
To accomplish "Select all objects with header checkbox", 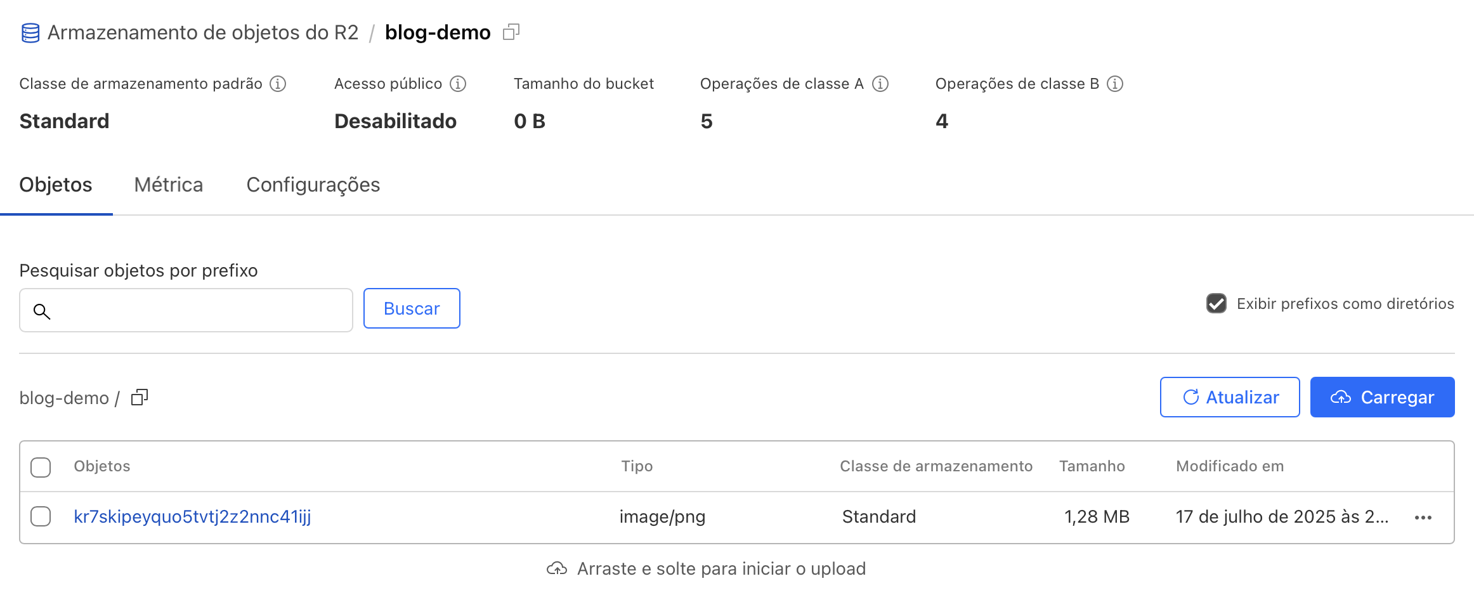I will click(x=41, y=467).
